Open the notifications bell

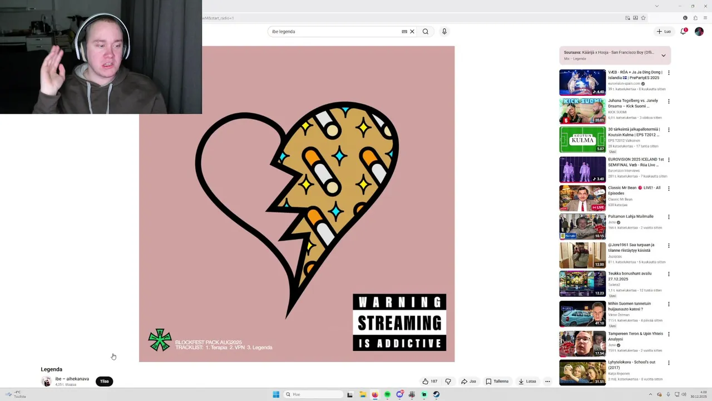(x=684, y=31)
